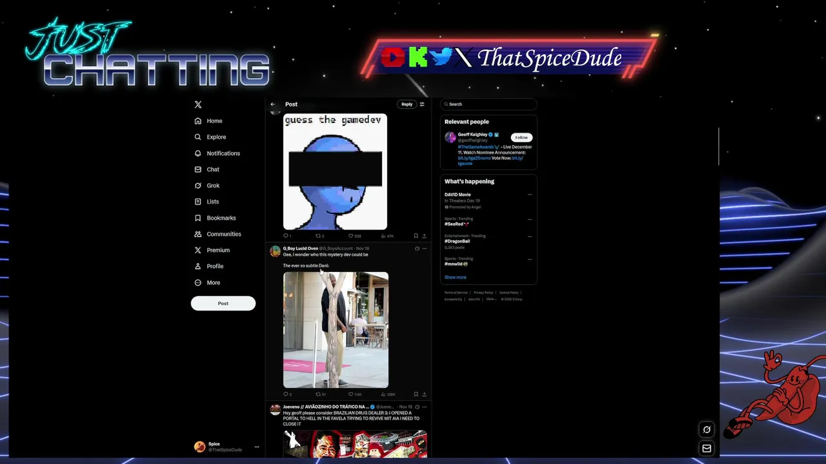
Task: Open account options for Spice @ThatSpiceDude
Action: [x=257, y=447]
